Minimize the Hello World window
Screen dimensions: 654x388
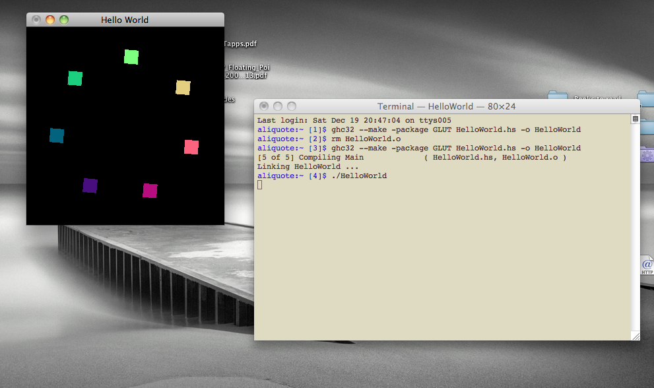coord(50,20)
